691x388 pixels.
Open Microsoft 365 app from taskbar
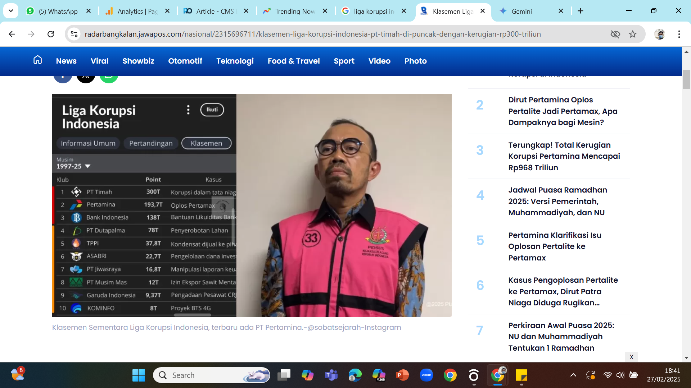pos(379,375)
